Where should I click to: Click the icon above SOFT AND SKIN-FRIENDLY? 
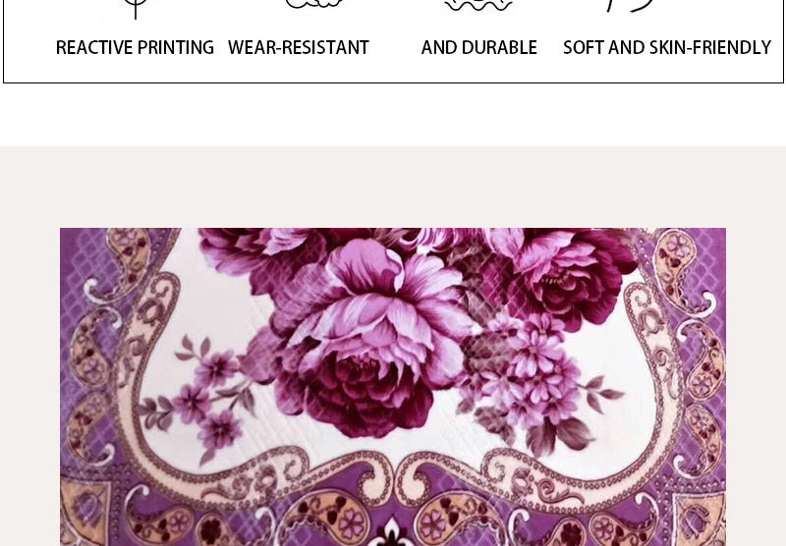tap(631, 6)
